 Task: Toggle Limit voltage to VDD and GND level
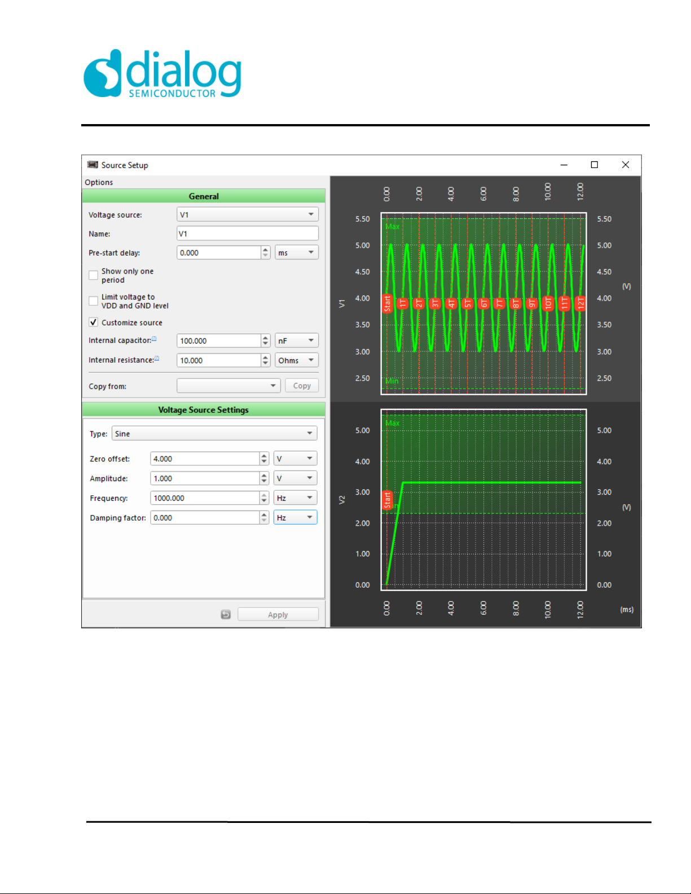point(94,301)
